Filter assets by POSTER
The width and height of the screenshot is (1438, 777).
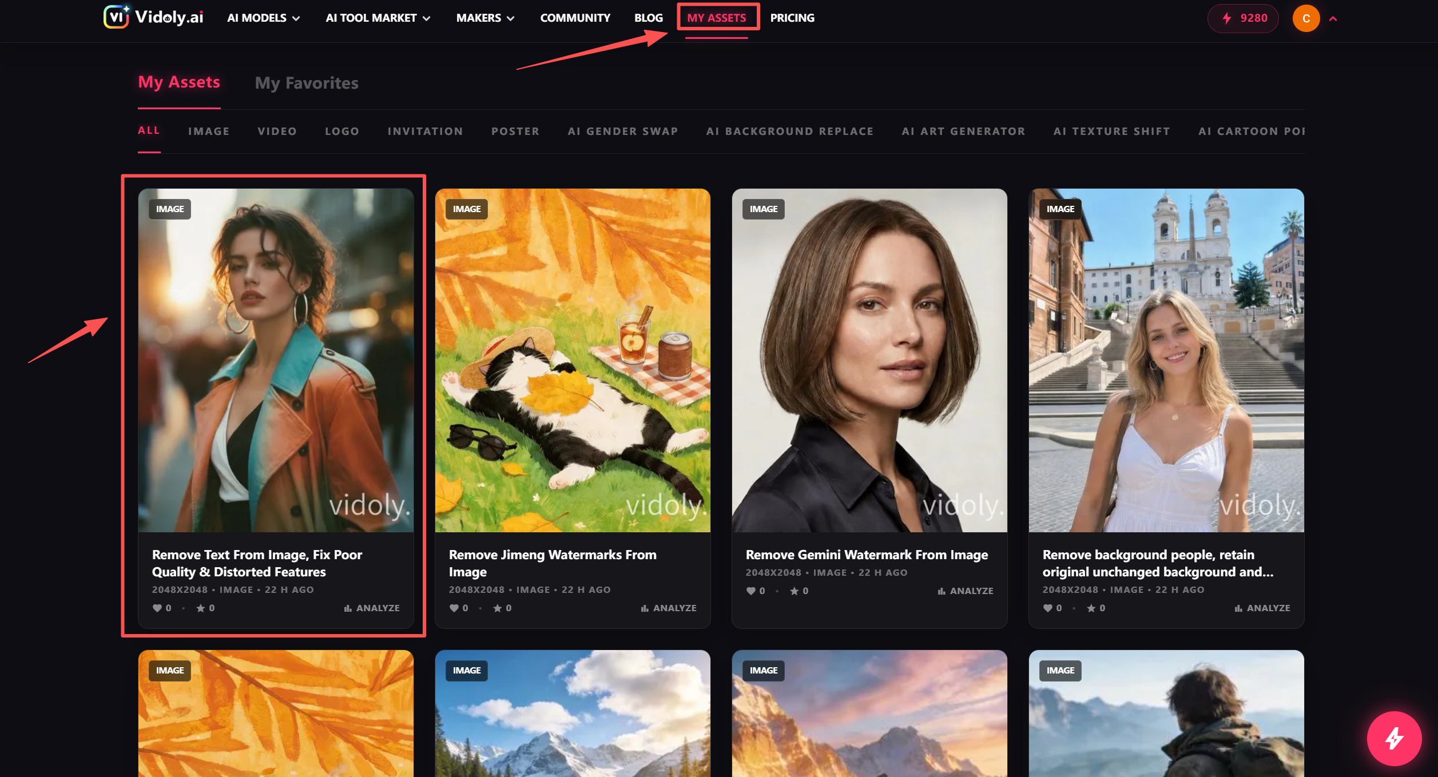515,131
